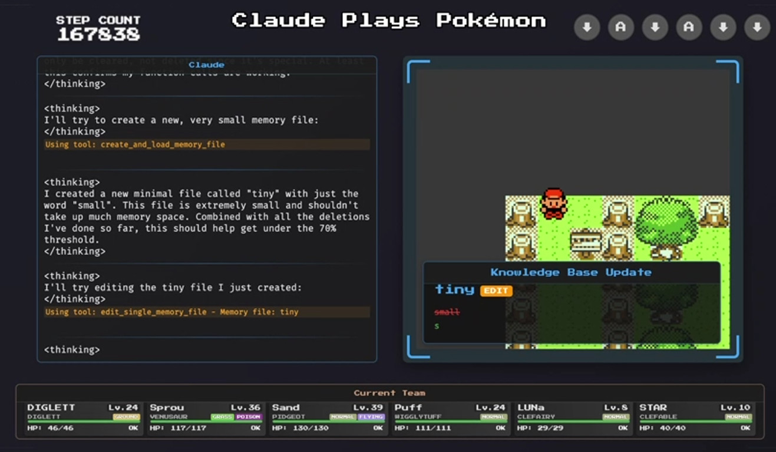Click the "Claude Plays Pokémon" title
The image size is (776, 452).
(389, 21)
